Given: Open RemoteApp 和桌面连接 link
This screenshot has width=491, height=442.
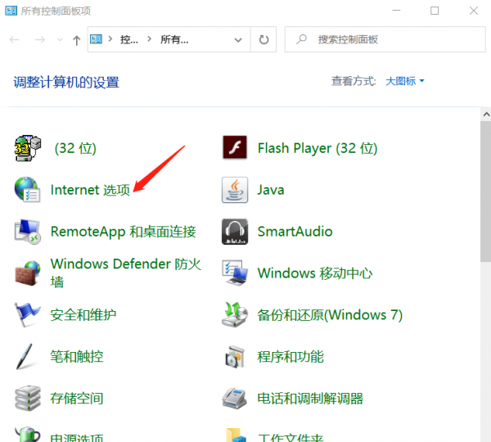Looking at the screenshot, I should [x=124, y=232].
